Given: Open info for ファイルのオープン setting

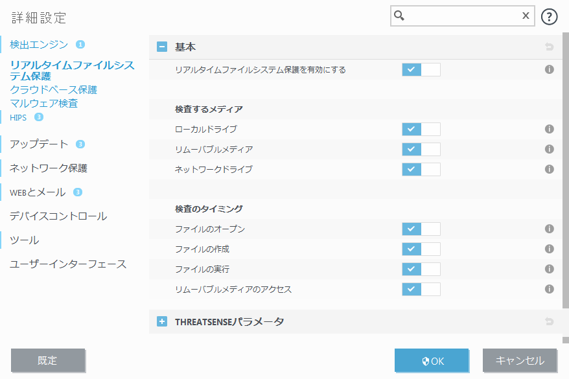Looking at the screenshot, I should (x=549, y=229).
